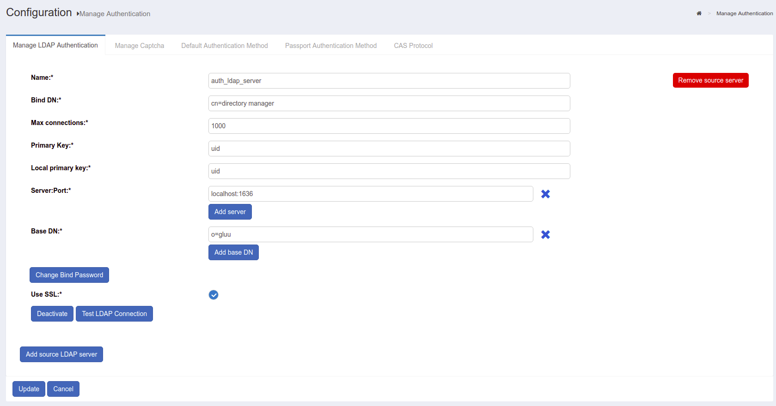Click into the Max connections field
776x406 pixels.
coord(389,126)
